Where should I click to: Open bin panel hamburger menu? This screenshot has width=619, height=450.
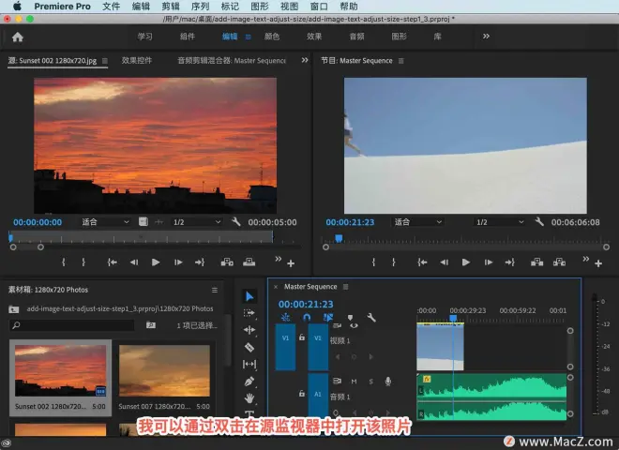coord(215,290)
